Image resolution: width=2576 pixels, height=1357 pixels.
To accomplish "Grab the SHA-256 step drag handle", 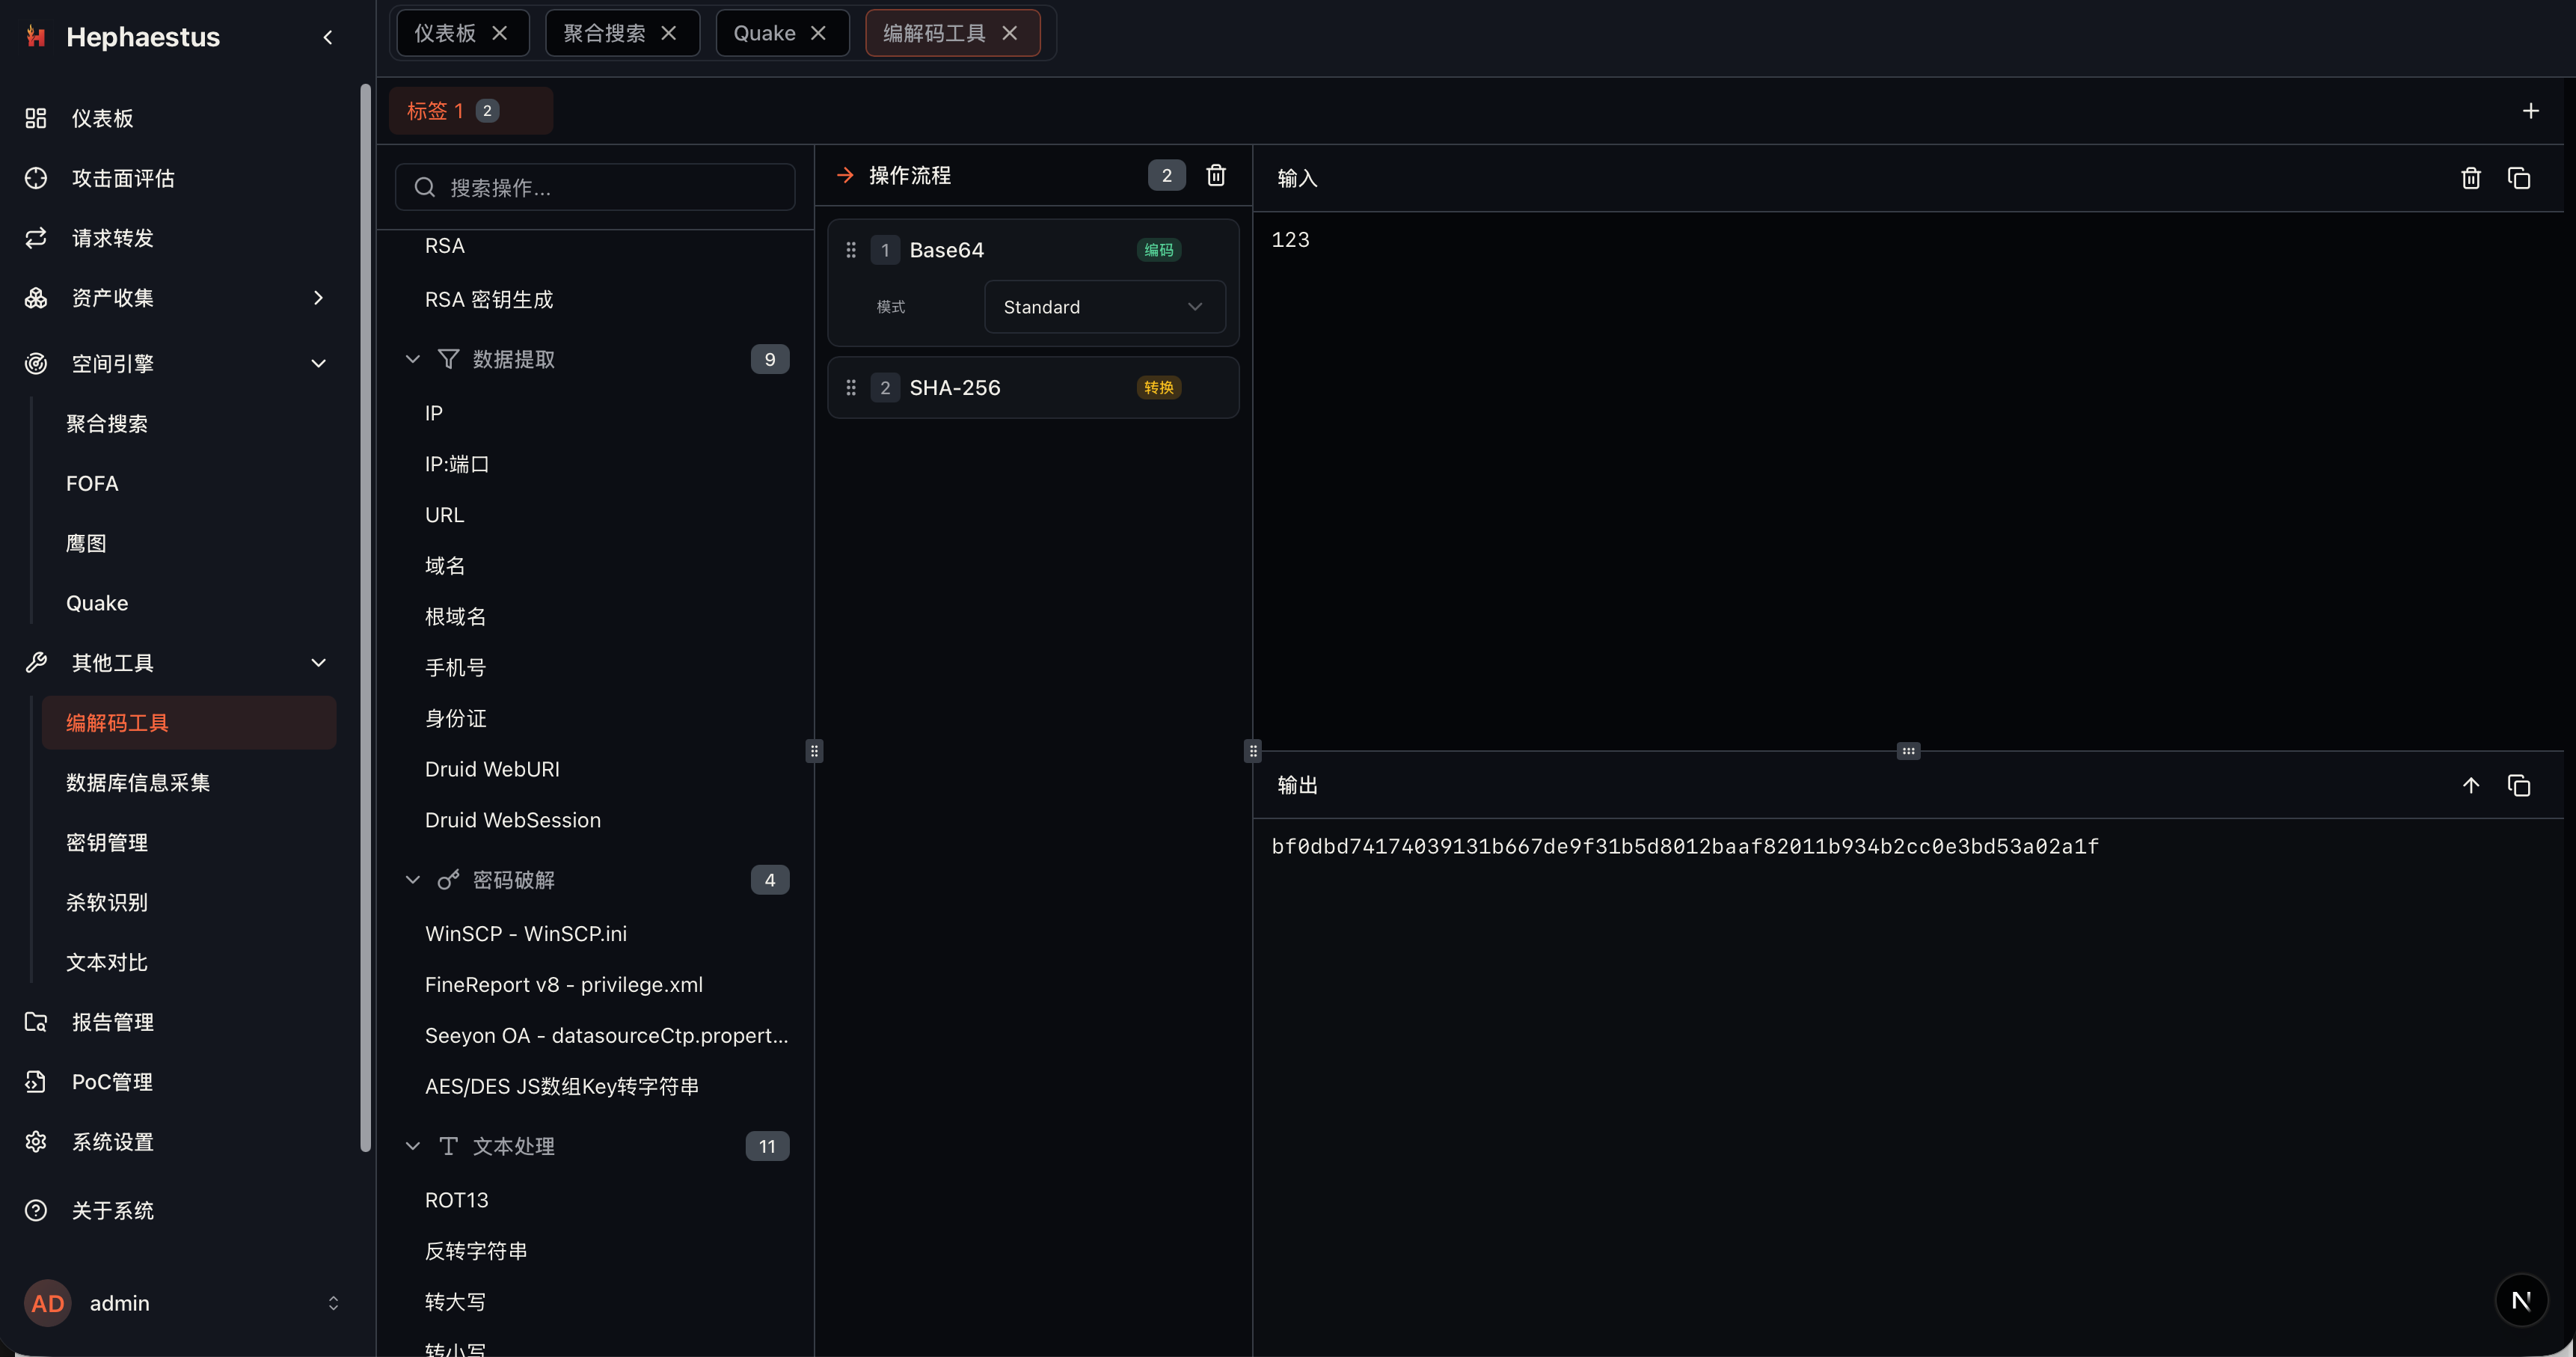I will click(x=851, y=388).
